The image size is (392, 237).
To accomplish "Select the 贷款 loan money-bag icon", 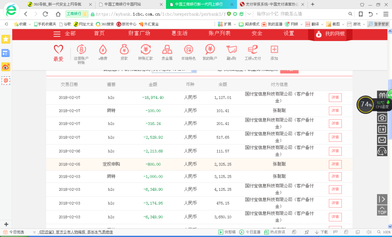I will 124,50.
